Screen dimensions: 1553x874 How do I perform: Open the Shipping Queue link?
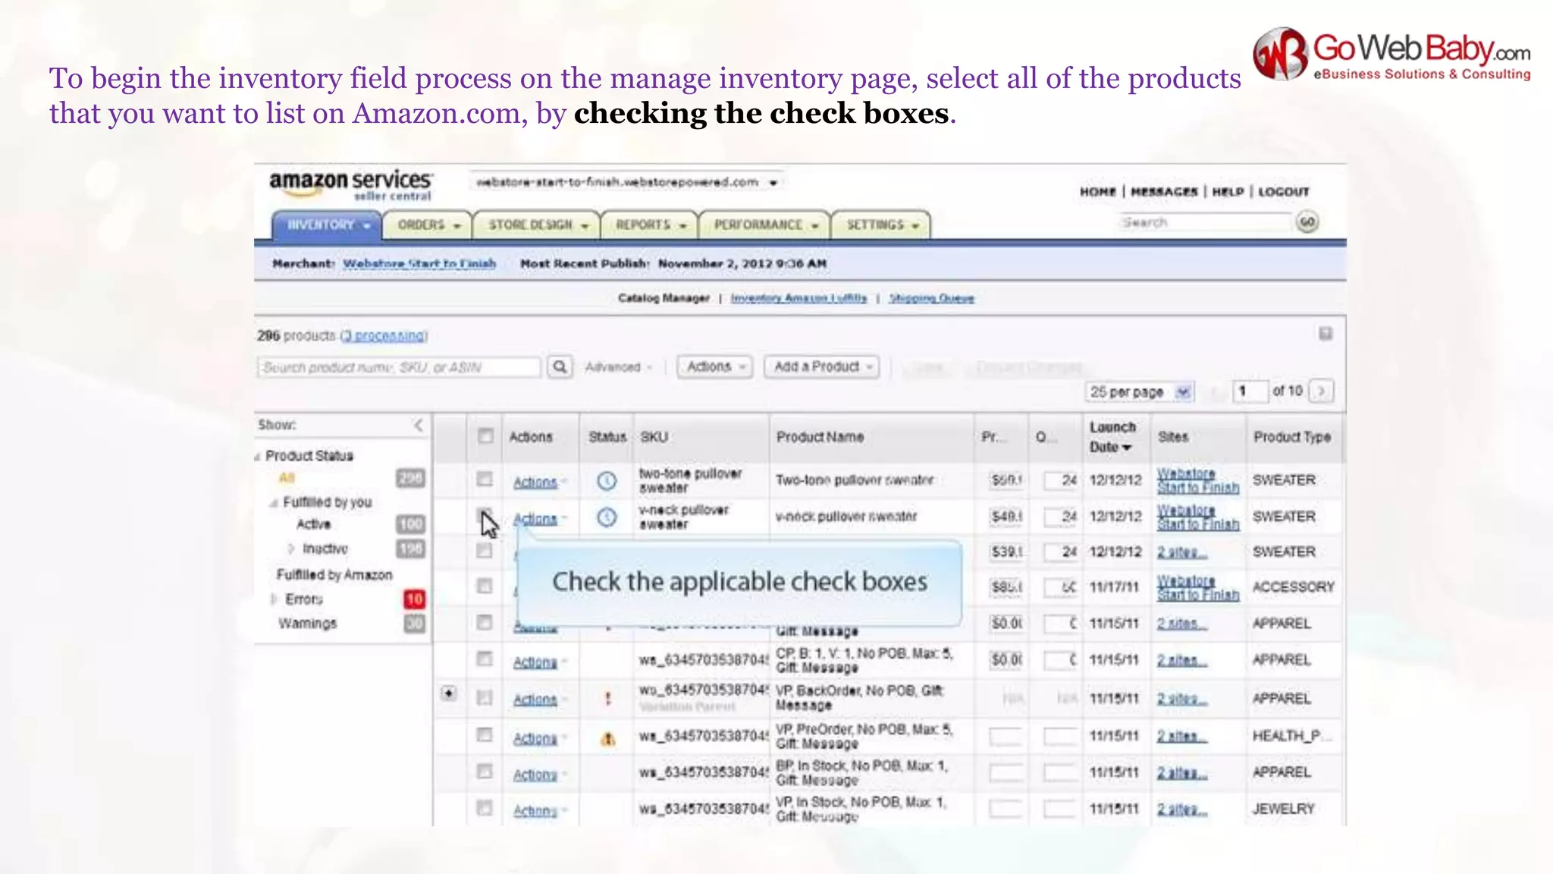click(931, 298)
